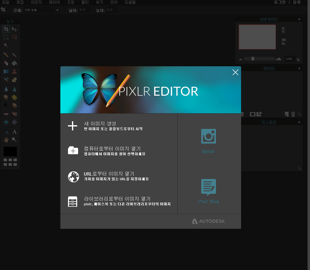310x270 pixels.
Task: Choose 컴퓨터로부터 이미지 열기 option
Action: tap(107, 151)
